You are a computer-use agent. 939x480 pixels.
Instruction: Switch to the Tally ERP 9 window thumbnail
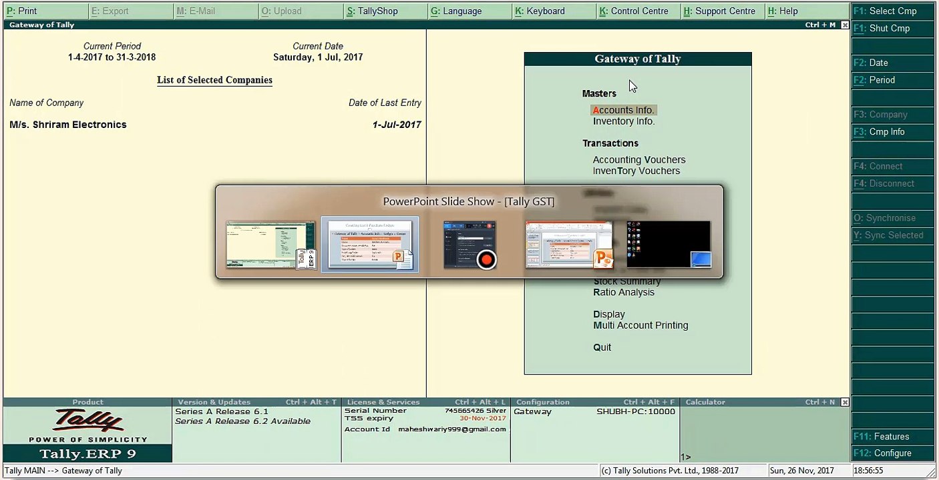pos(270,245)
